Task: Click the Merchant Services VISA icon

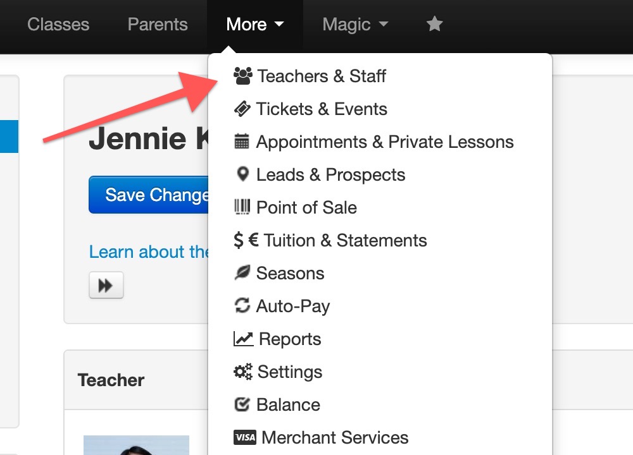Action: (244, 437)
